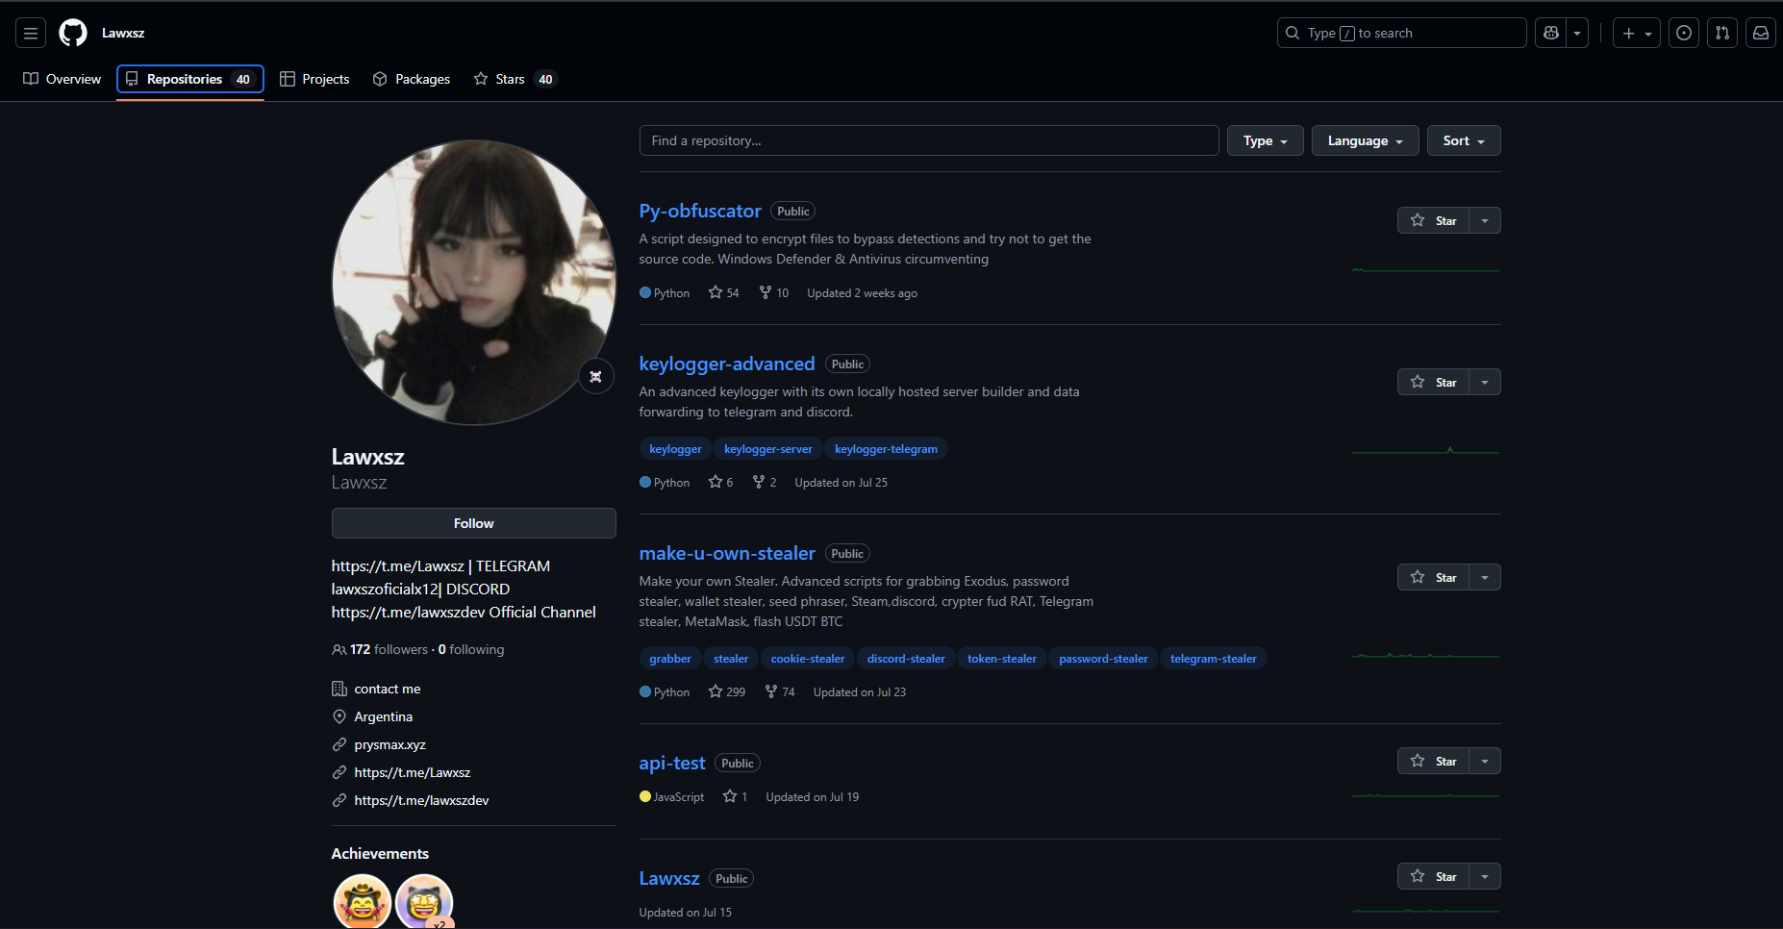Open the Packages tab

pos(412,79)
